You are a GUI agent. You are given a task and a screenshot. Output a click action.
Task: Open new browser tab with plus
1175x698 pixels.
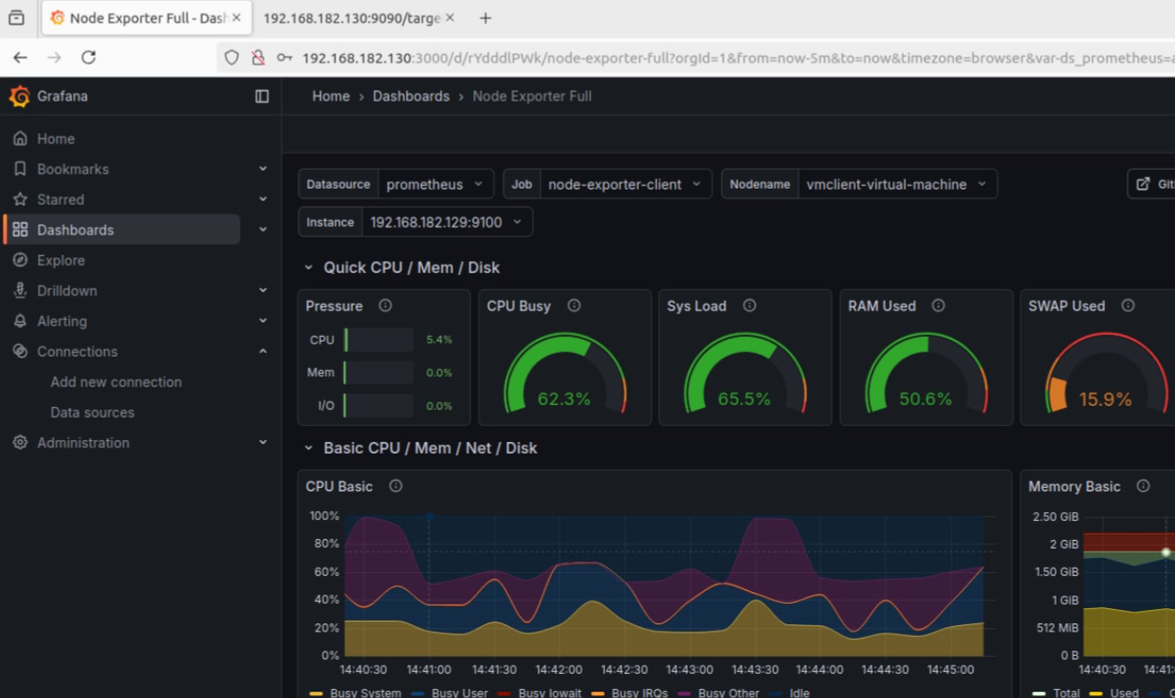tap(485, 18)
